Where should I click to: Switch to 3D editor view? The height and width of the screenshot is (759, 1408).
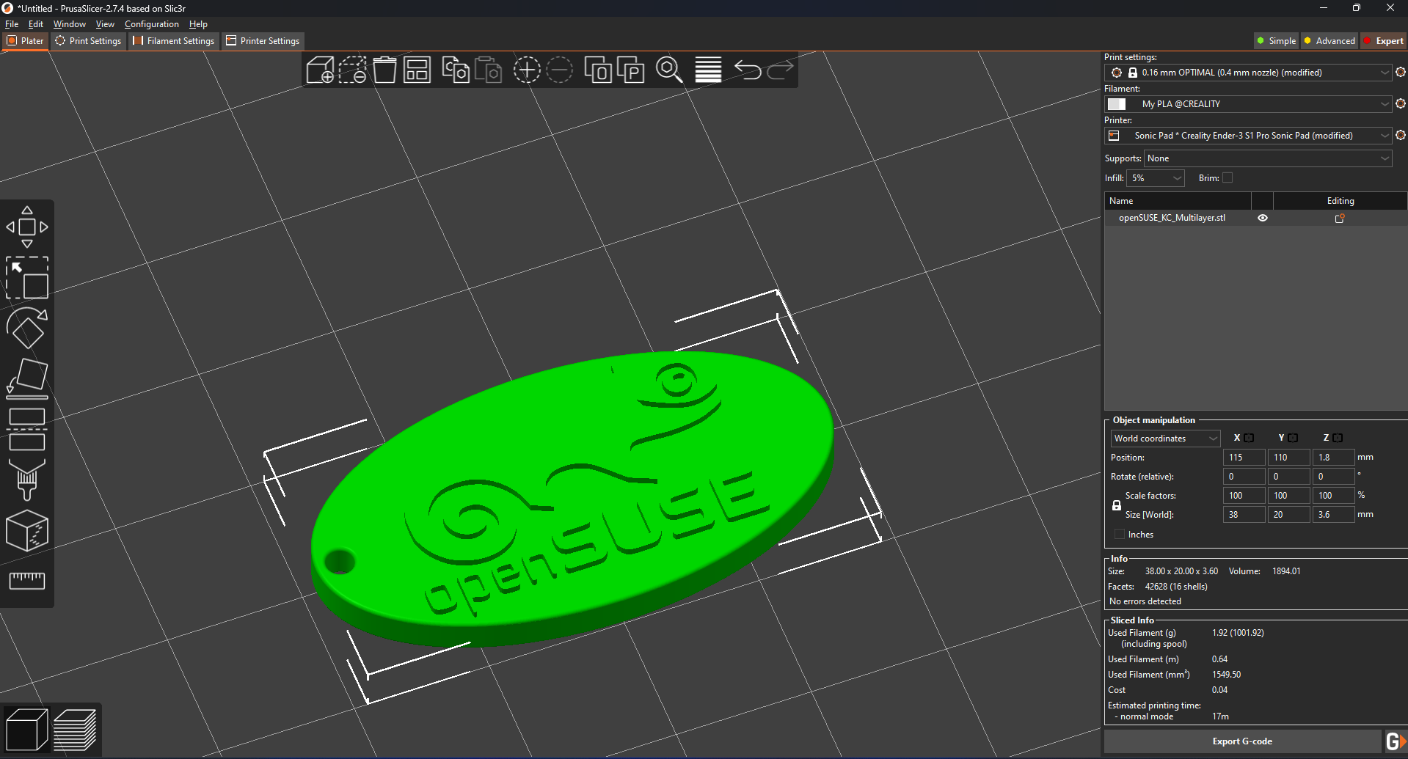point(27,730)
